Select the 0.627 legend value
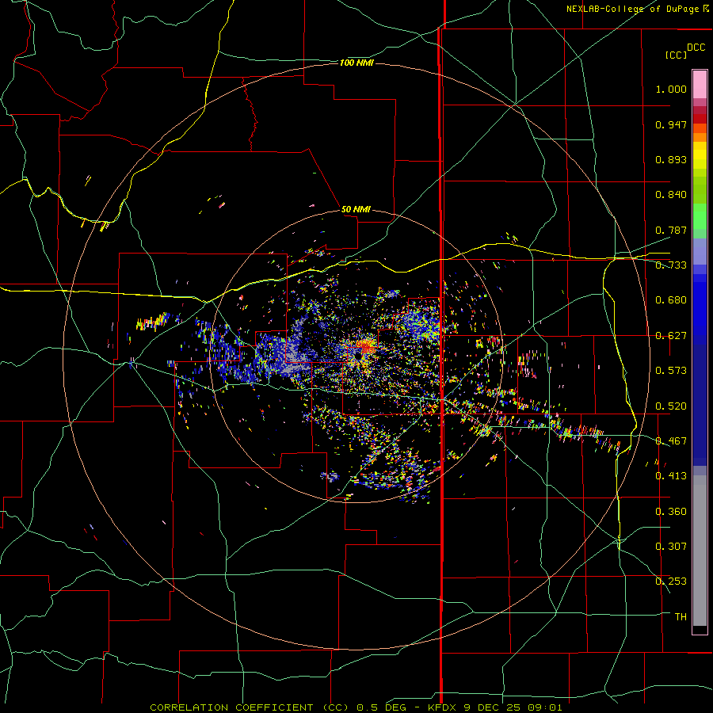The width and height of the screenshot is (713, 713). 671,336
